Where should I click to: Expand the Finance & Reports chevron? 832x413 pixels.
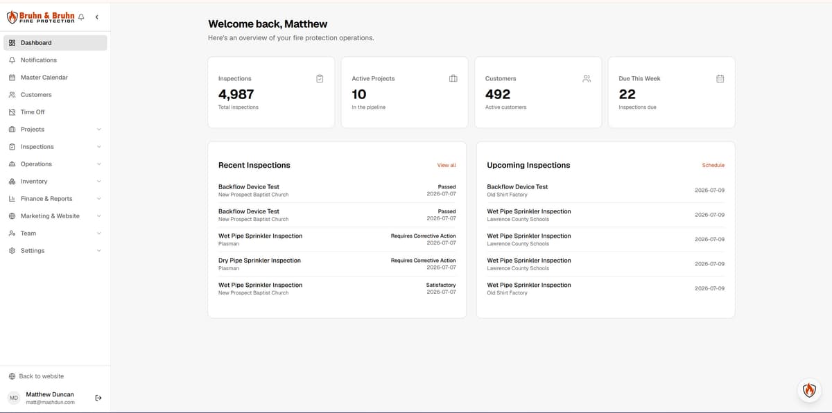(98, 199)
